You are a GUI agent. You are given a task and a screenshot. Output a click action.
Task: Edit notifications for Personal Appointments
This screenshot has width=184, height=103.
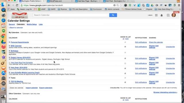click(x=141, y=42)
